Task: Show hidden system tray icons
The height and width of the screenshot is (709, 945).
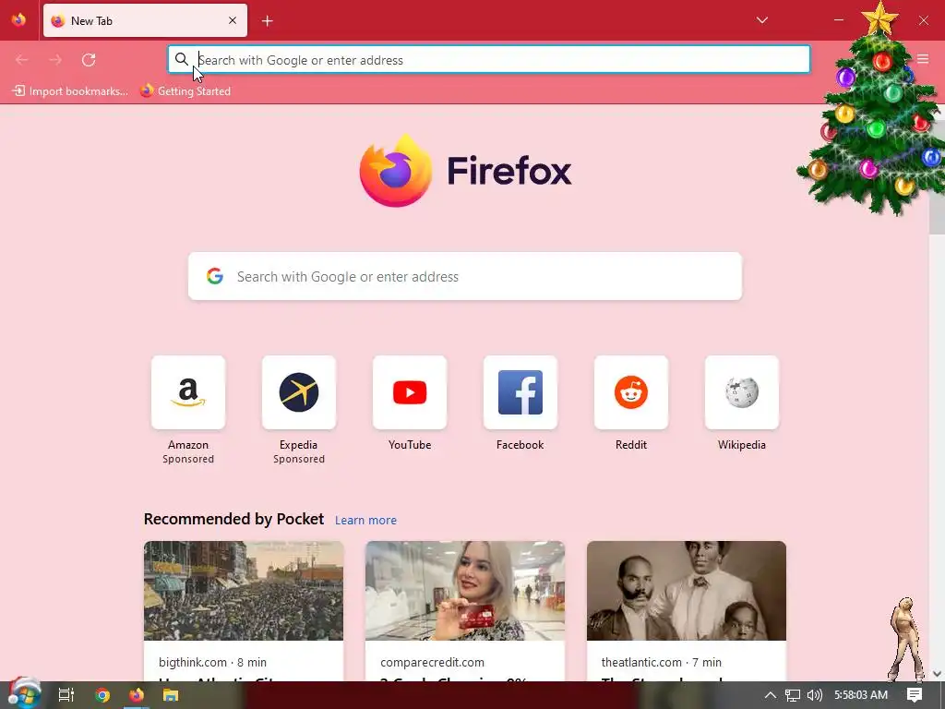Action: point(771,695)
